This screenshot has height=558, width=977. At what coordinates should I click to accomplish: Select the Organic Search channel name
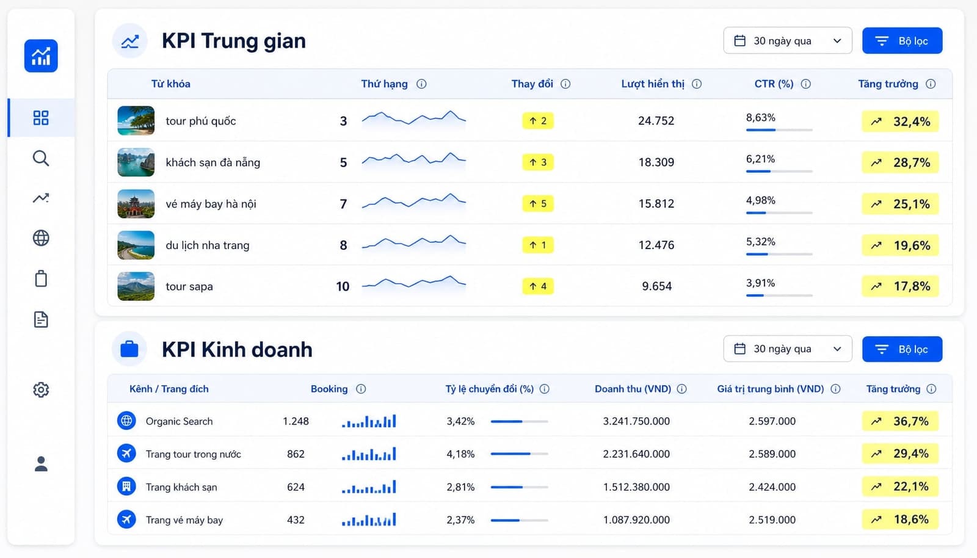[180, 421]
